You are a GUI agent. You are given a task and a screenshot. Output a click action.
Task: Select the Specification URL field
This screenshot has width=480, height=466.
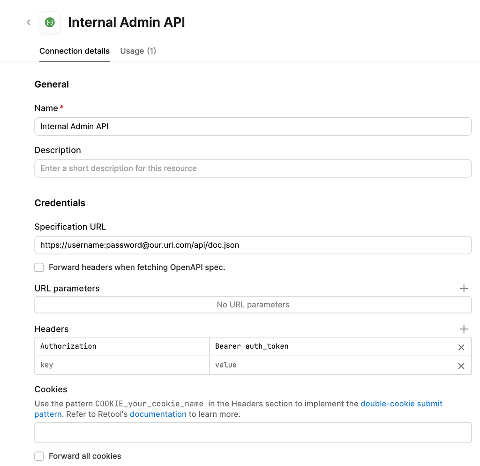(253, 245)
